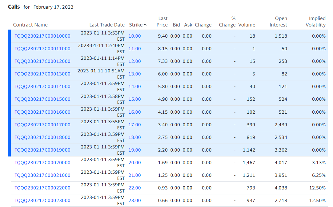This screenshot has height=207, width=333.
Task: Select the TQQQ230217C00013000 contract link
Action: click(42, 74)
